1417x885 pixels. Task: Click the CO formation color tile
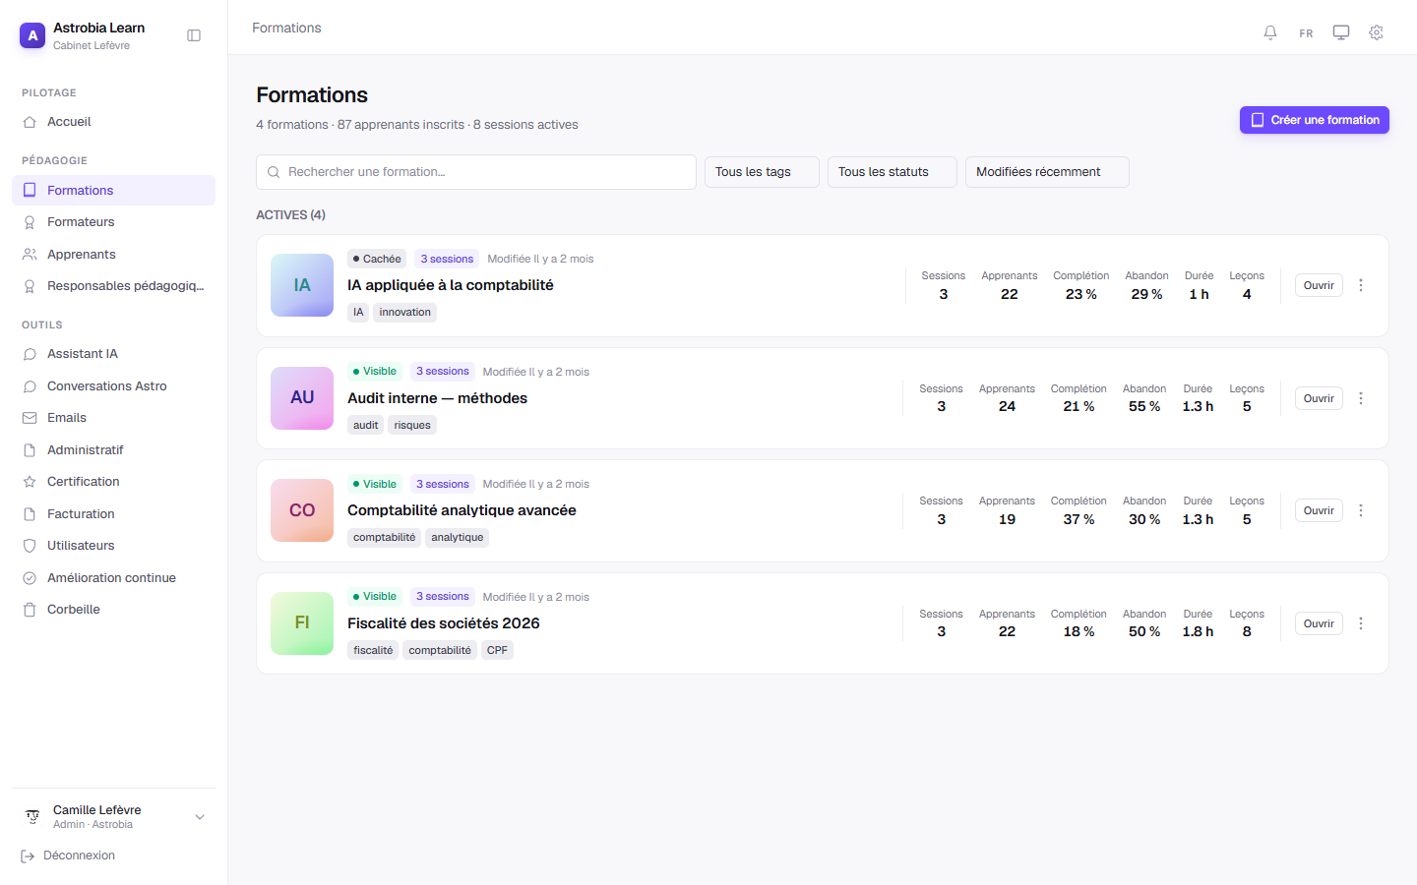pos(302,510)
